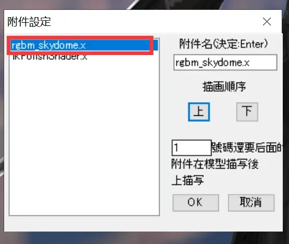
Task: Focus the number field containing 1
Action: coord(191,147)
